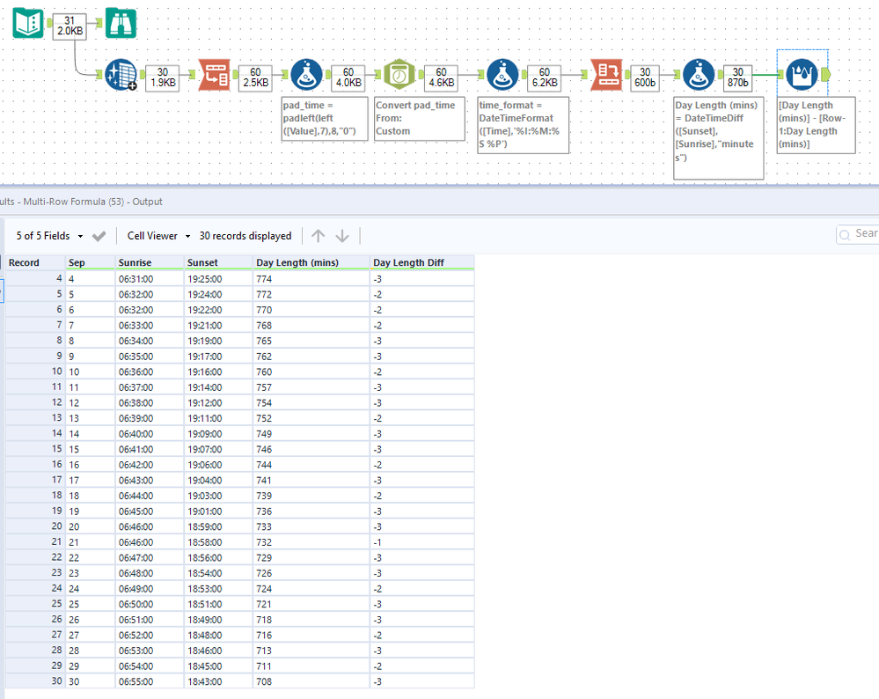Select the Browse binoculars tool

pos(121,23)
